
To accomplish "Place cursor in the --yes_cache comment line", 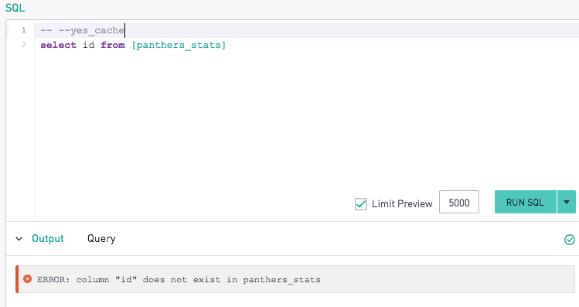I will (83, 30).
